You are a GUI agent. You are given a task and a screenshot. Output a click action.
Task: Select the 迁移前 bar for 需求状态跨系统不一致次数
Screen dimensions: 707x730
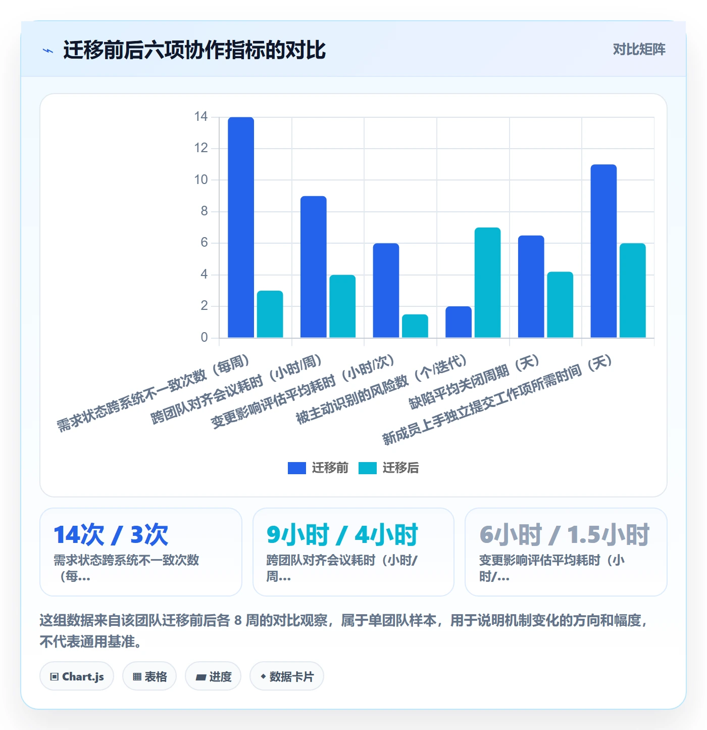tap(241, 227)
